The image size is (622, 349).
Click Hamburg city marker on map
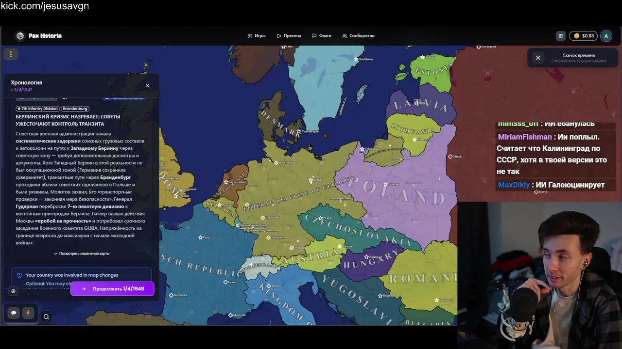coord(276,163)
